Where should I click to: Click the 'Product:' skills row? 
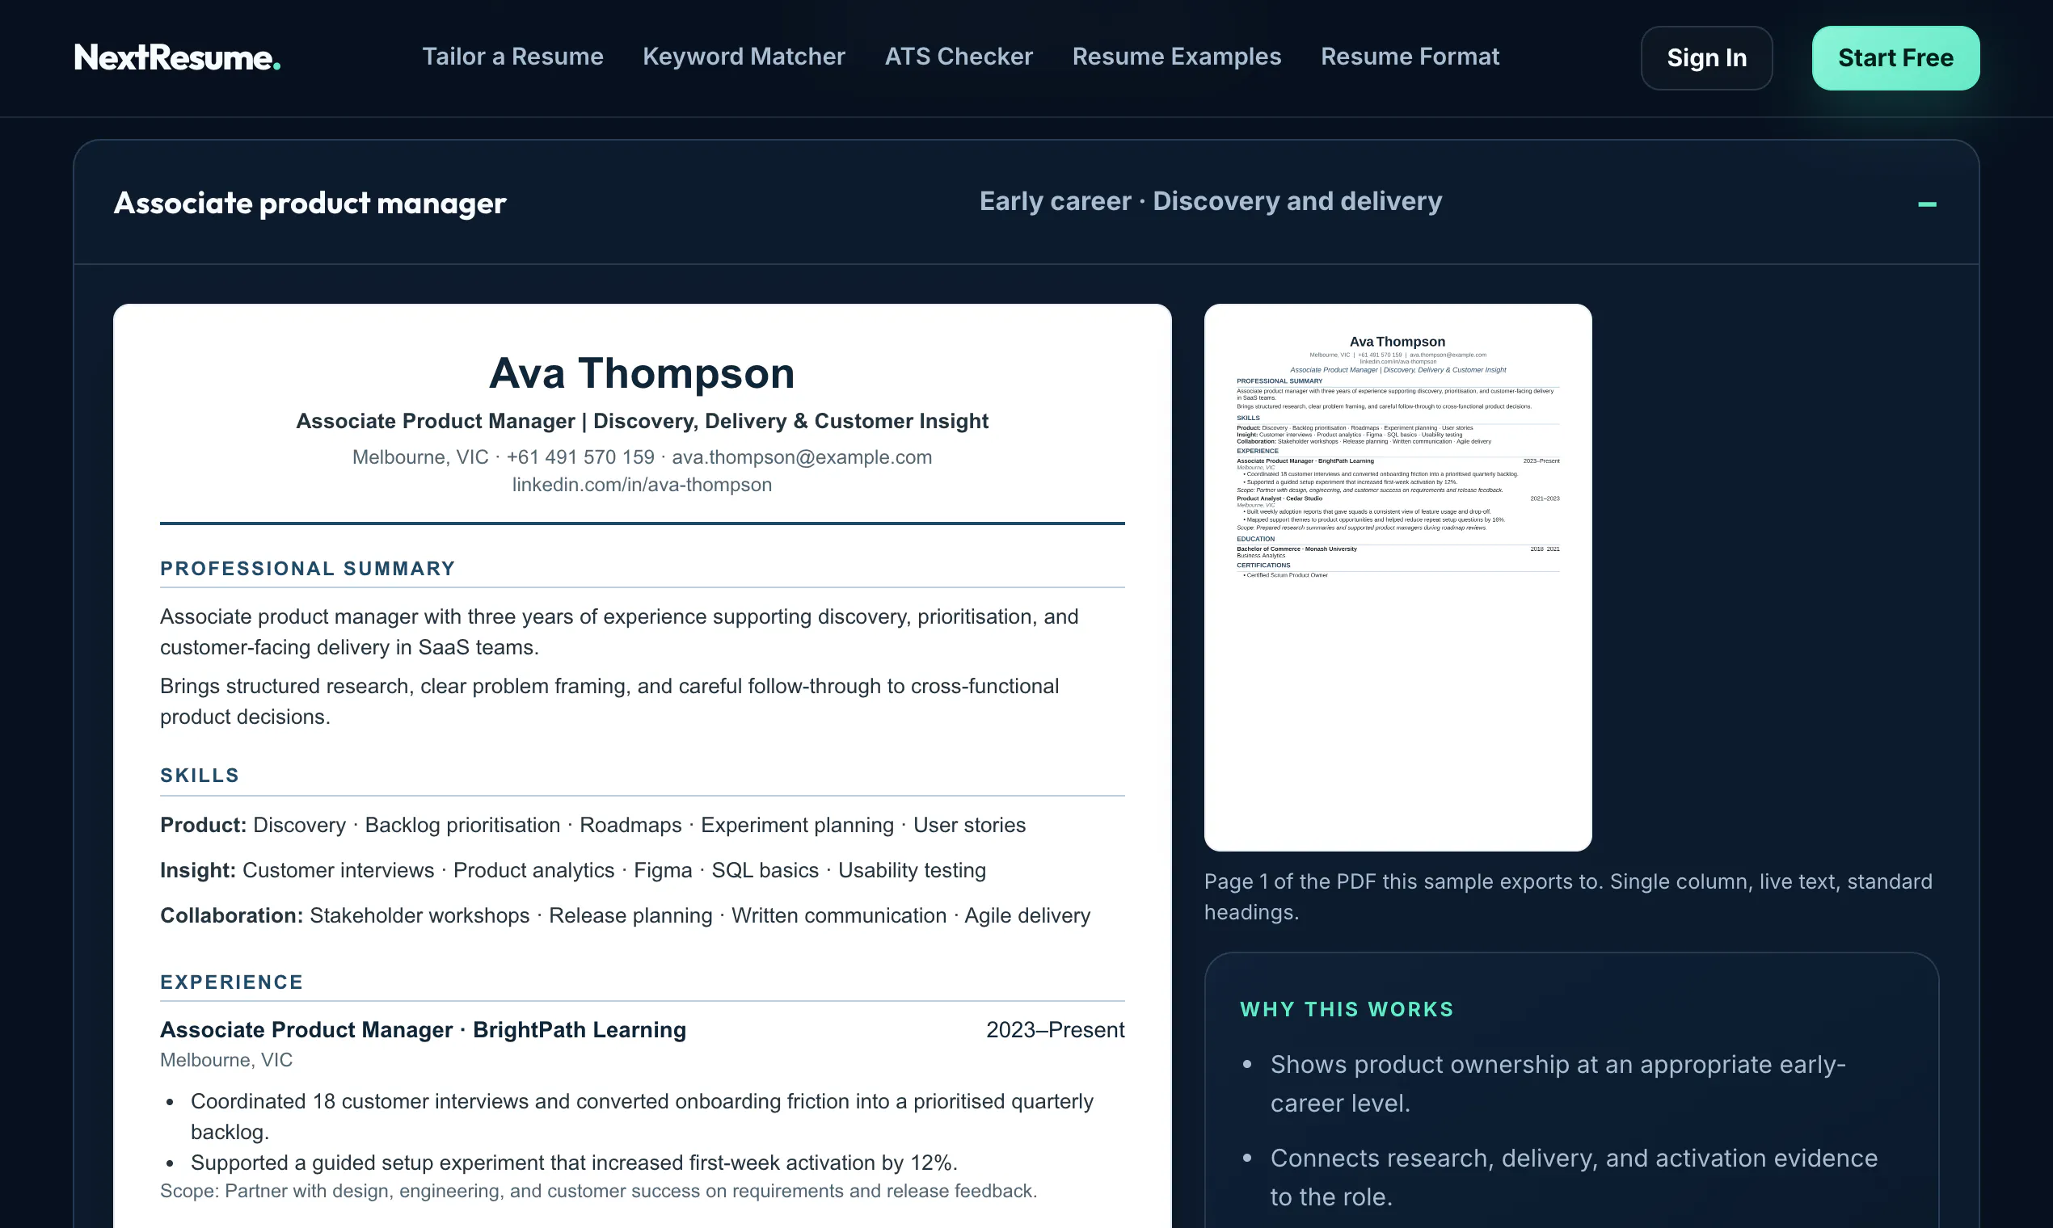(x=592, y=825)
